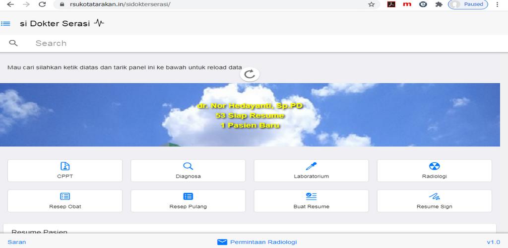
Task: Click the v1.0 version label
Action: tap(494, 242)
